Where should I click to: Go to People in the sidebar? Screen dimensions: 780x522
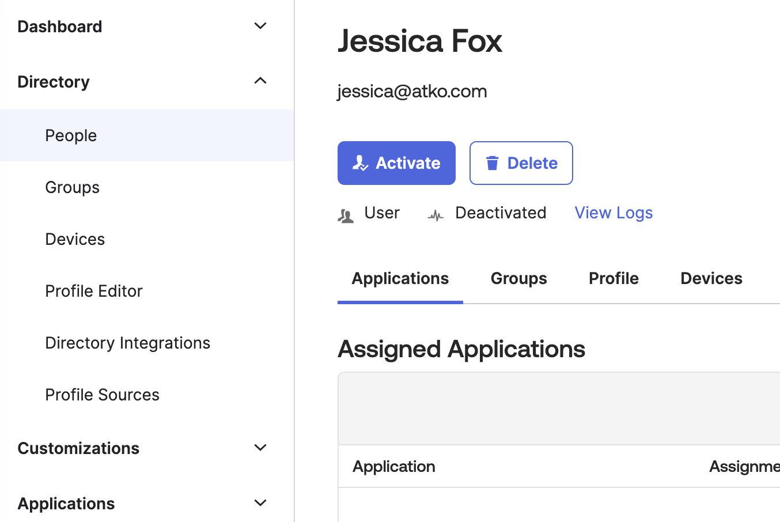coord(71,135)
